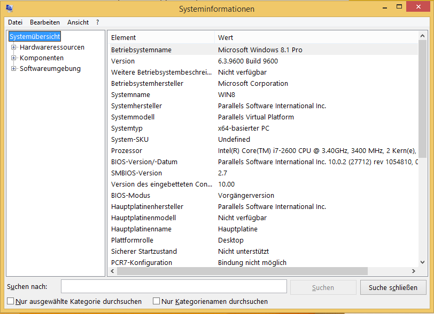The width and height of the screenshot is (434, 314).
Task: Select the Betriebssystemname row
Action: tap(263, 50)
